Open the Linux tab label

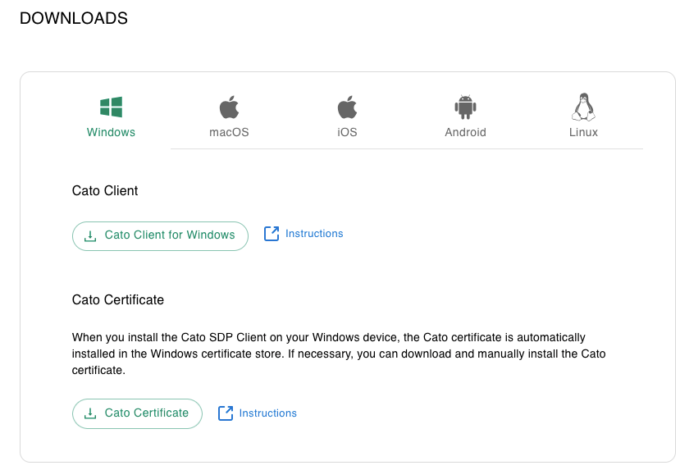point(583,132)
